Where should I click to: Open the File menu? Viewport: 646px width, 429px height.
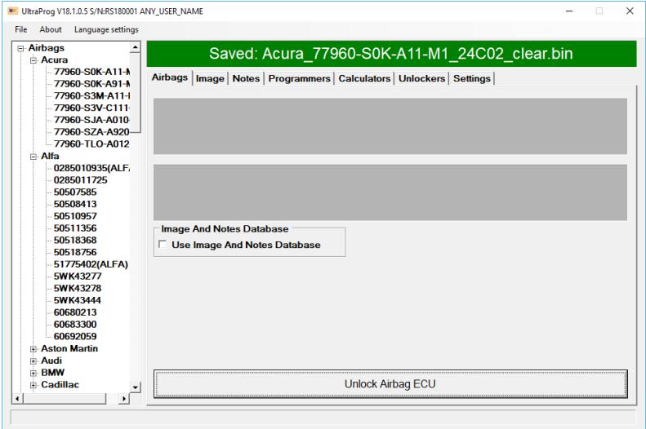[21, 29]
